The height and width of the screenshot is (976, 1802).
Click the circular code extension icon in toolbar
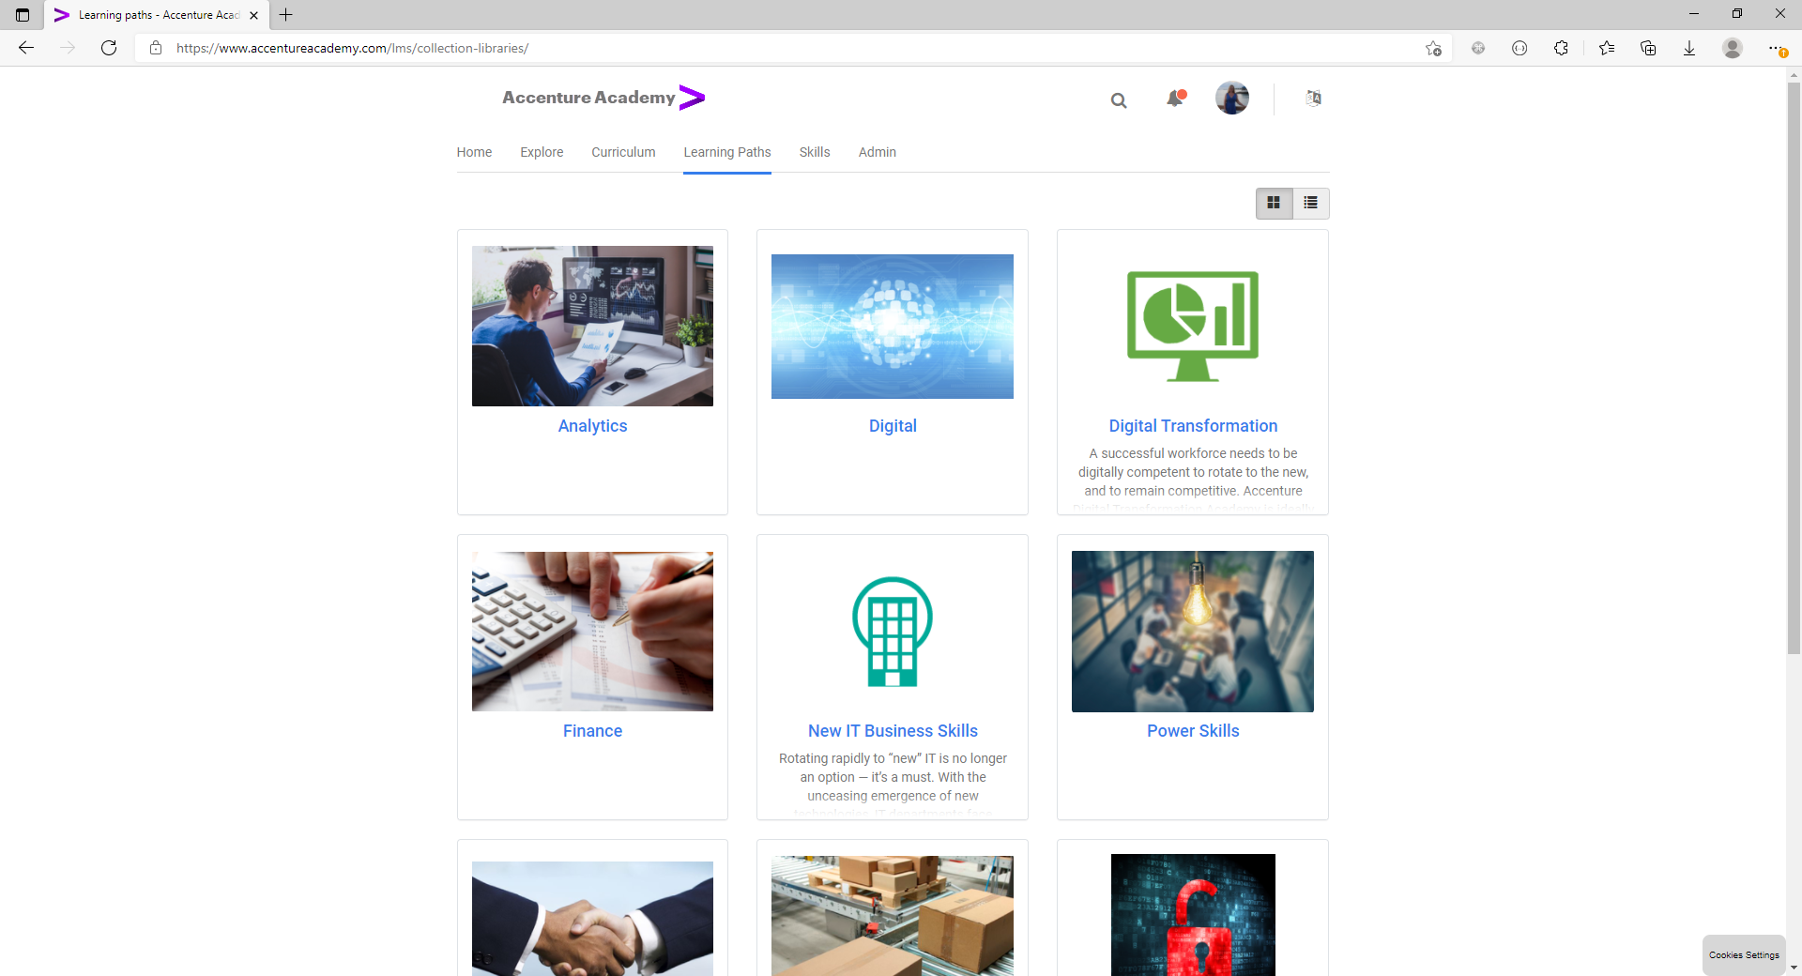1519,48
